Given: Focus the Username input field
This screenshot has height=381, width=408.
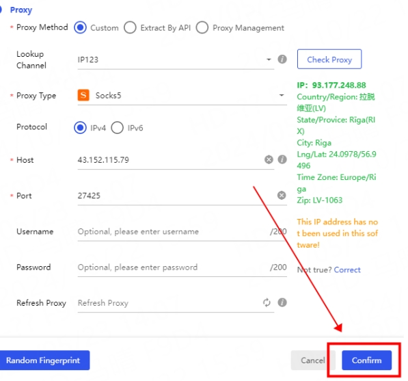Looking at the screenshot, I should coord(182,231).
